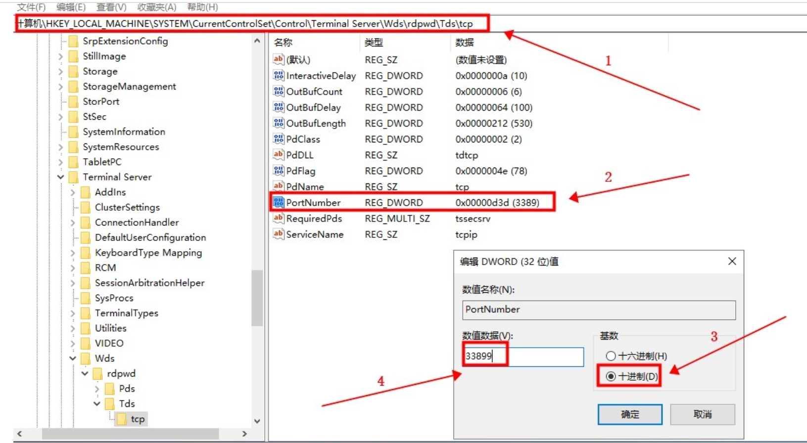The height and width of the screenshot is (443, 807).
Task: Expand the Pds tree node
Action: point(97,389)
